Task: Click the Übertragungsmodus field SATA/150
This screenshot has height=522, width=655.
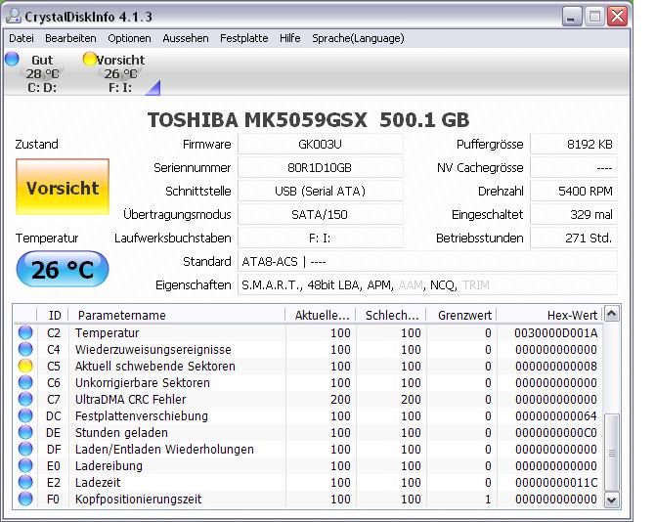Action: tap(321, 214)
